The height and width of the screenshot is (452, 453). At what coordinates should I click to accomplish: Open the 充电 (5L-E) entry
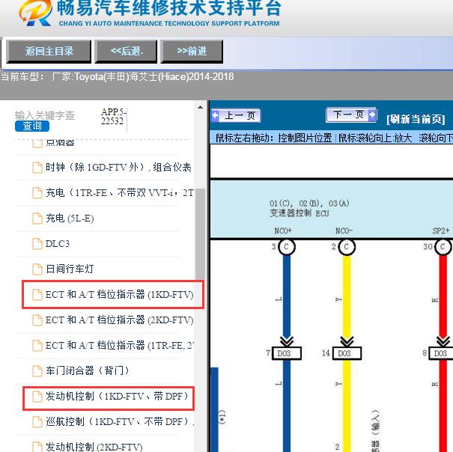[x=70, y=218]
